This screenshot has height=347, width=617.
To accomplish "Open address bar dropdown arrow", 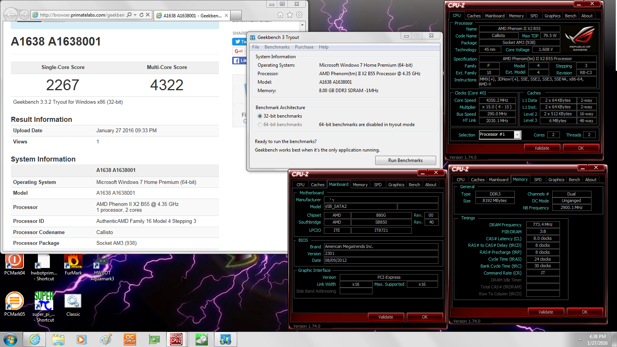I will pyautogui.click(x=135, y=15).
